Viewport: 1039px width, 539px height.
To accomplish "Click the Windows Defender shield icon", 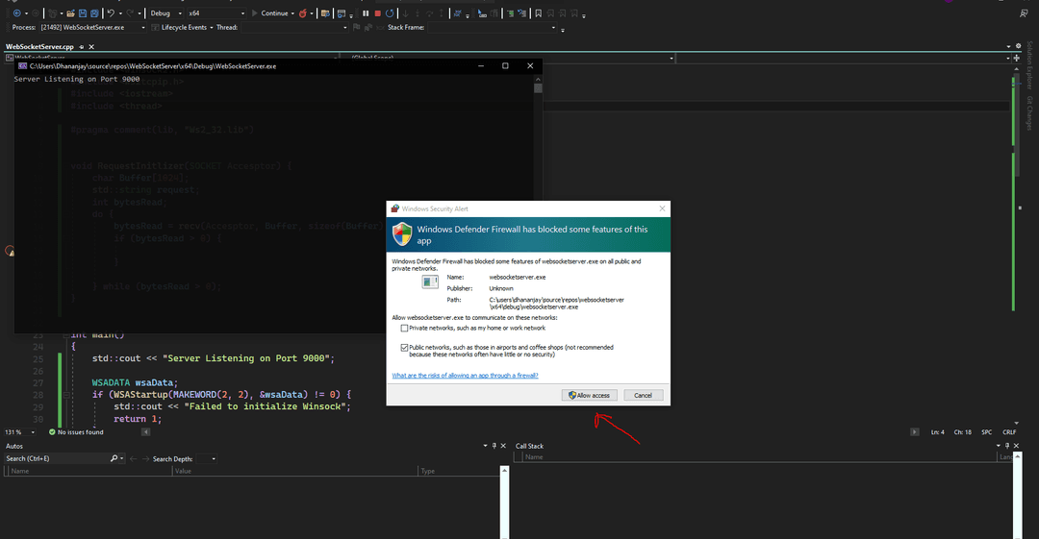I will pyautogui.click(x=401, y=234).
